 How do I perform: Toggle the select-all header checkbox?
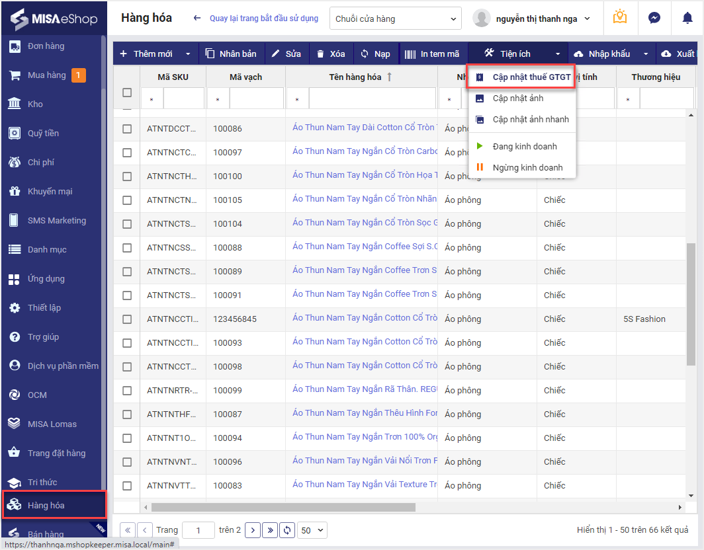coord(127,93)
